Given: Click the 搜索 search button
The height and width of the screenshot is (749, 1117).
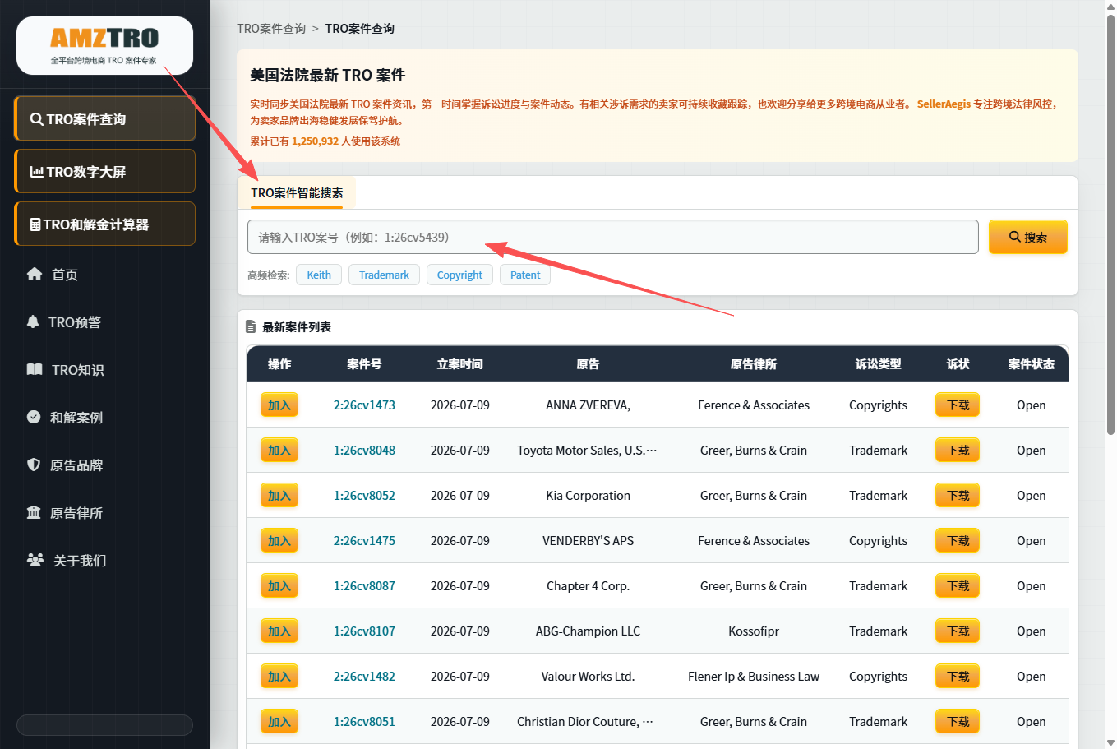Looking at the screenshot, I should tap(1027, 237).
